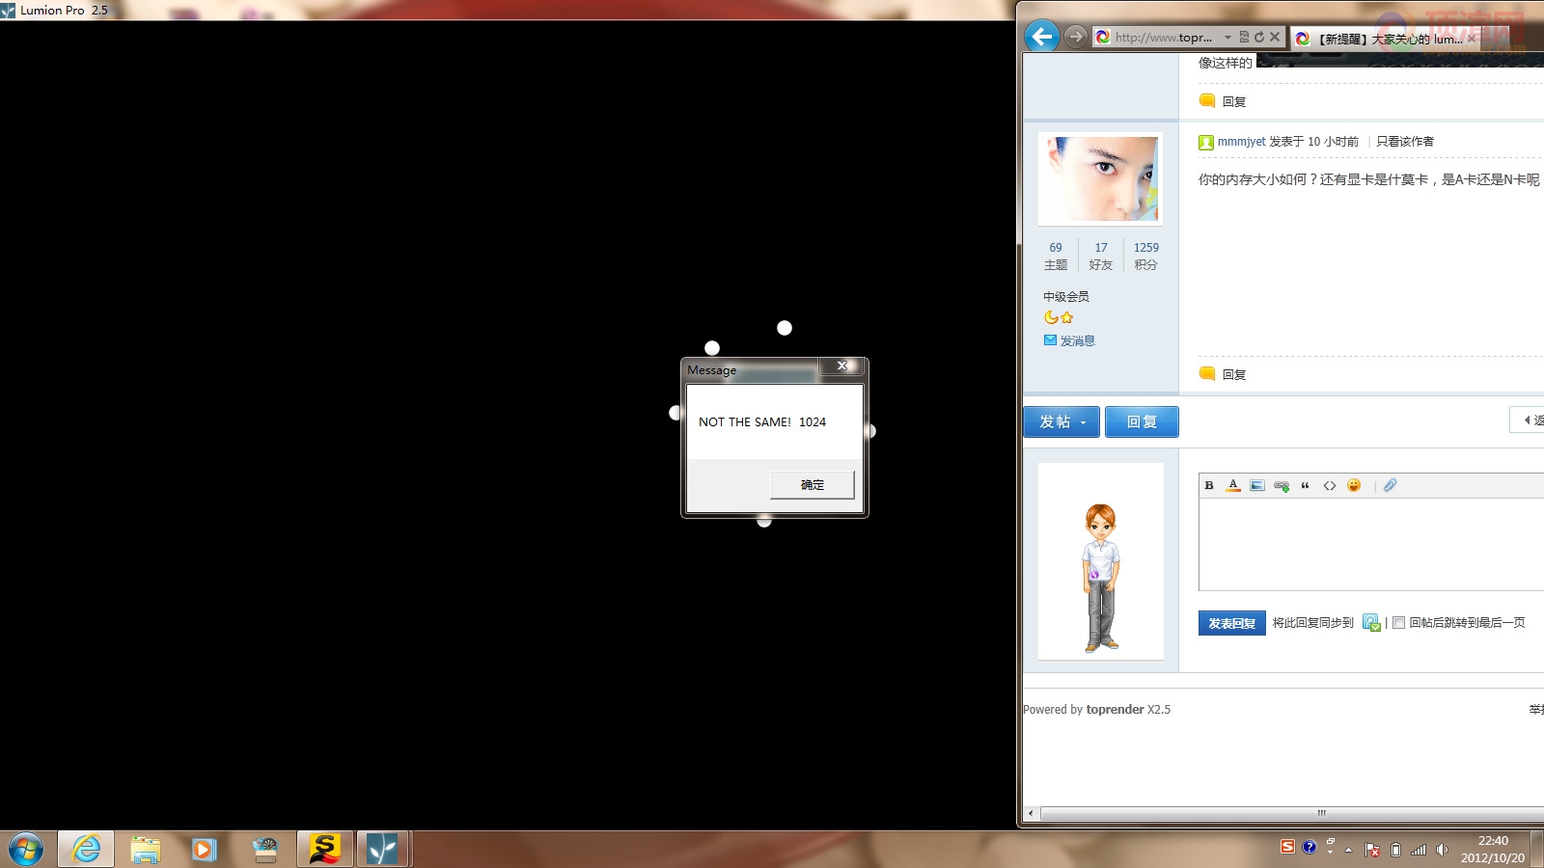Click the Sogou input method tray icon
Image resolution: width=1544 pixels, height=868 pixels.
(x=1287, y=847)
